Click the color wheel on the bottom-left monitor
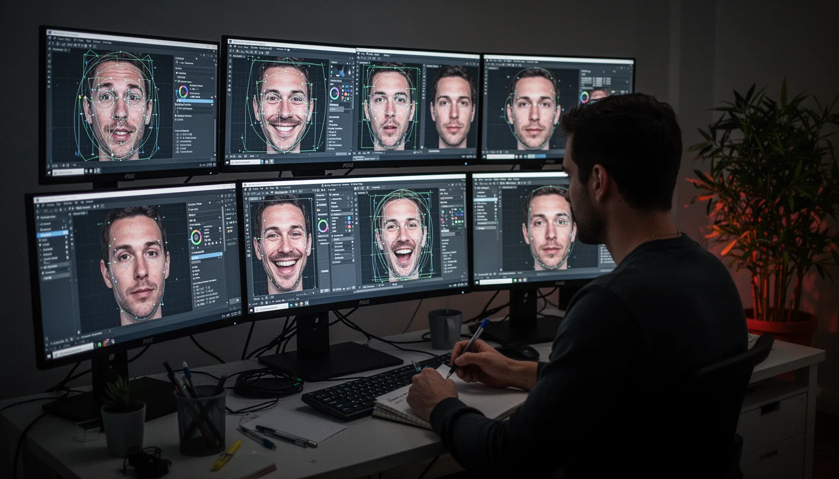This screenshot has height=479, width=839. 195,237
